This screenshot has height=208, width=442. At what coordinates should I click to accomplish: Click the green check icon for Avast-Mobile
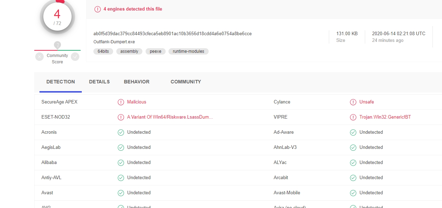click(353, 193)
